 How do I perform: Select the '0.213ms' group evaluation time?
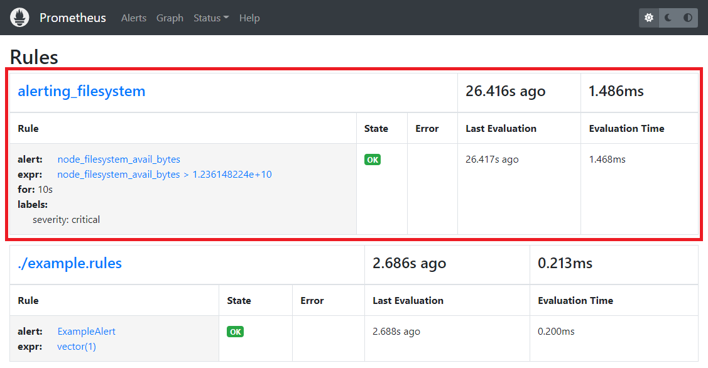coord(565,263)
